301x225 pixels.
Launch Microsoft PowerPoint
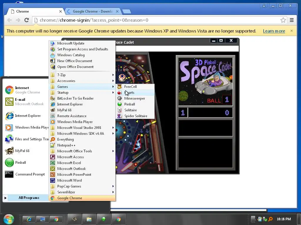click(x=82, y=175)
